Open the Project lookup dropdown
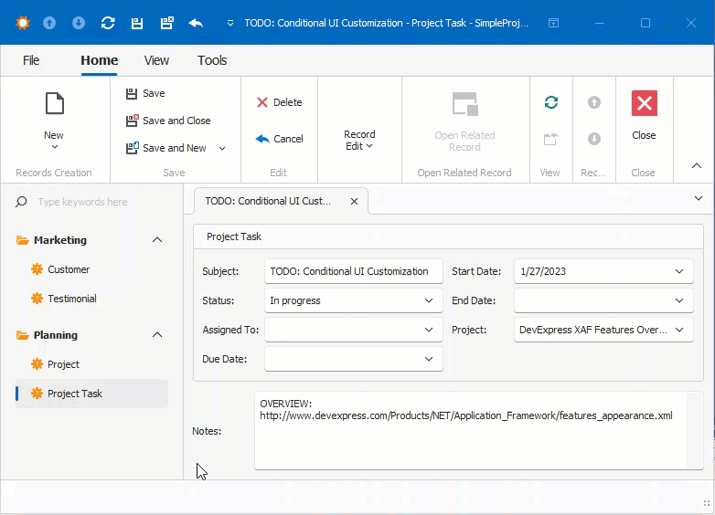This screenshot has height=515, width=715. coord(679,330)
